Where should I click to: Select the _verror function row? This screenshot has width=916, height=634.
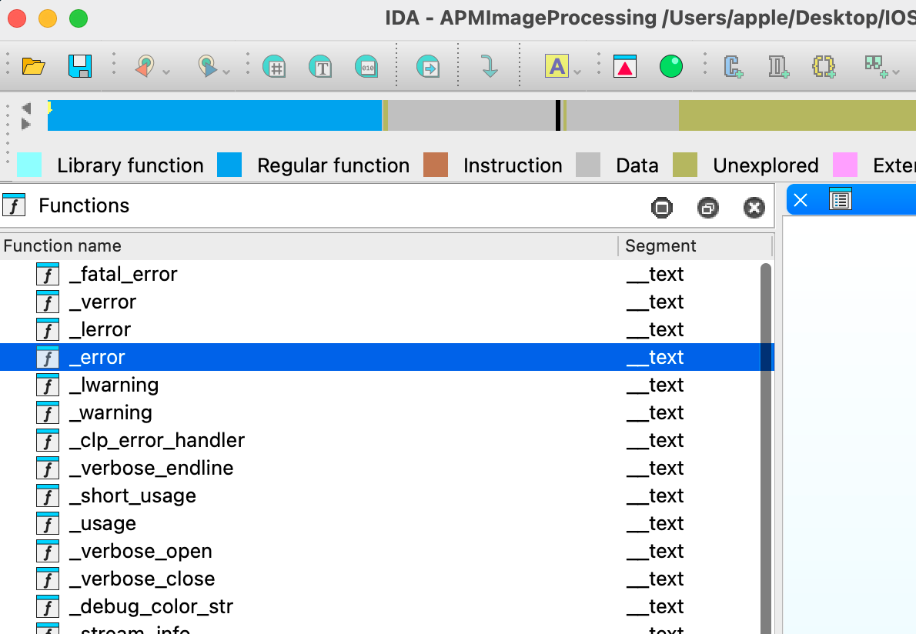click(x=379, y=302)
